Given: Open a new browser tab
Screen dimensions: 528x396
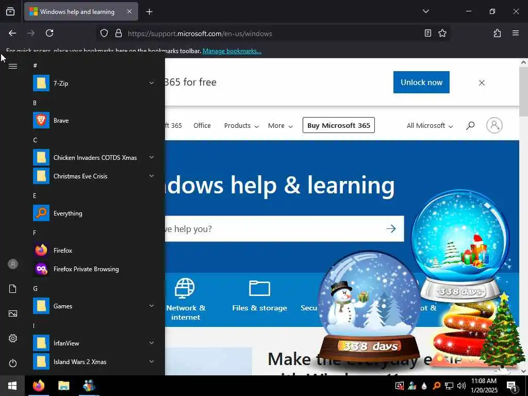Looking at the screenshot, I should (149, 12).
